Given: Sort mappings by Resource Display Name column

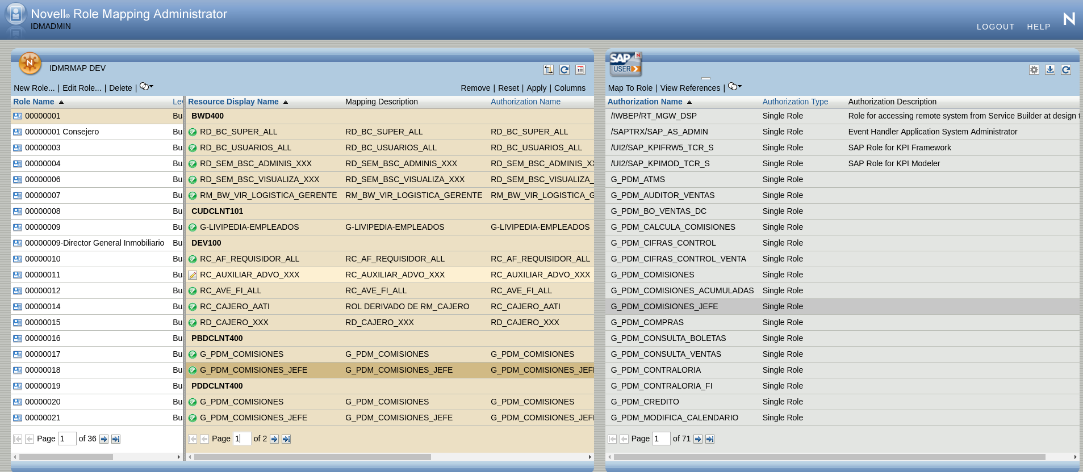Looking at the screenshot, I should (233, 102).
